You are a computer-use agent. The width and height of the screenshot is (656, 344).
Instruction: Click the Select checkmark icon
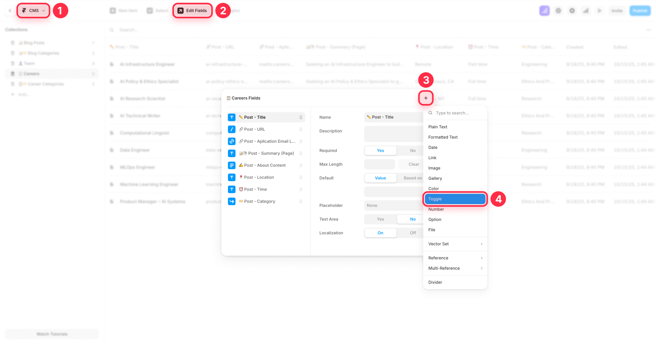tap(149, 11)
